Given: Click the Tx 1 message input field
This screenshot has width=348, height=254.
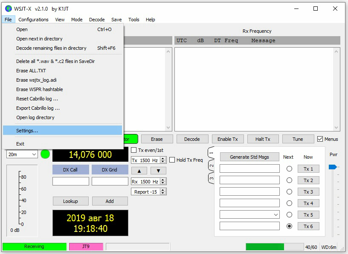Looking at the screenshot, I should pyautogui.click(x=249, y=168).
